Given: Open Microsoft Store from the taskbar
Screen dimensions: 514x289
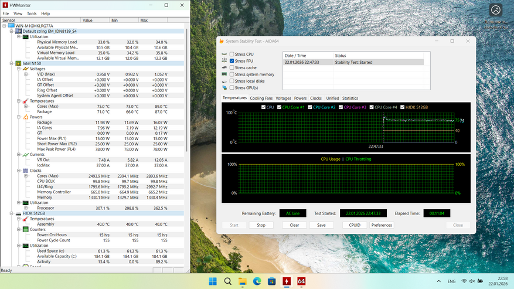Looking at the screenshot, I should pos(272,281).
